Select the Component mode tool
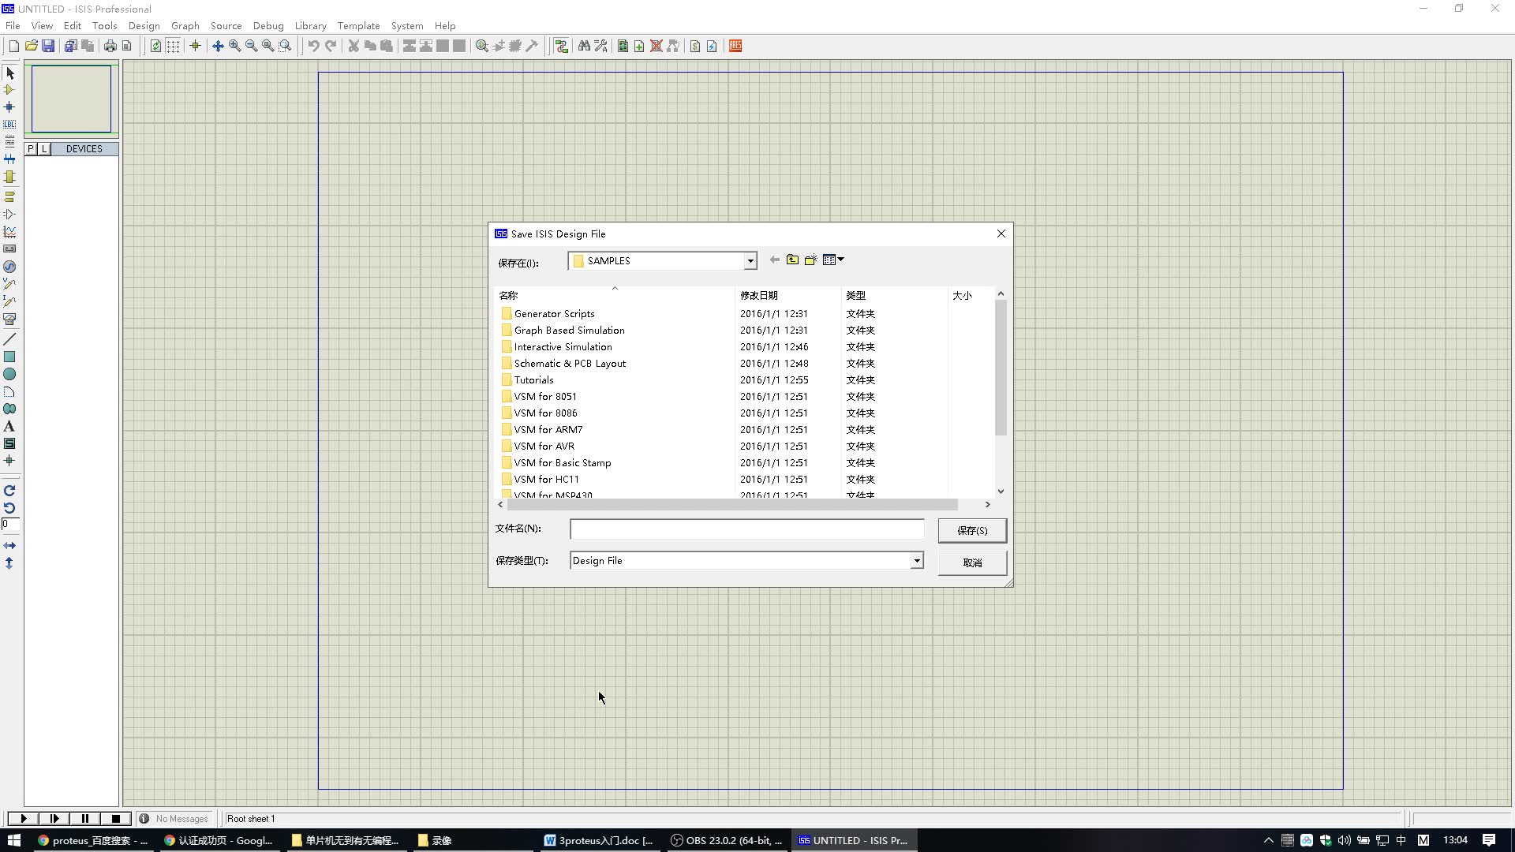Screen dimensions: 1515x852 9,90
